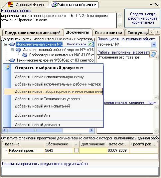Screen dimensions: 161x178
Task: Click the book icon of Технические условия
Action: click(12, 60)
